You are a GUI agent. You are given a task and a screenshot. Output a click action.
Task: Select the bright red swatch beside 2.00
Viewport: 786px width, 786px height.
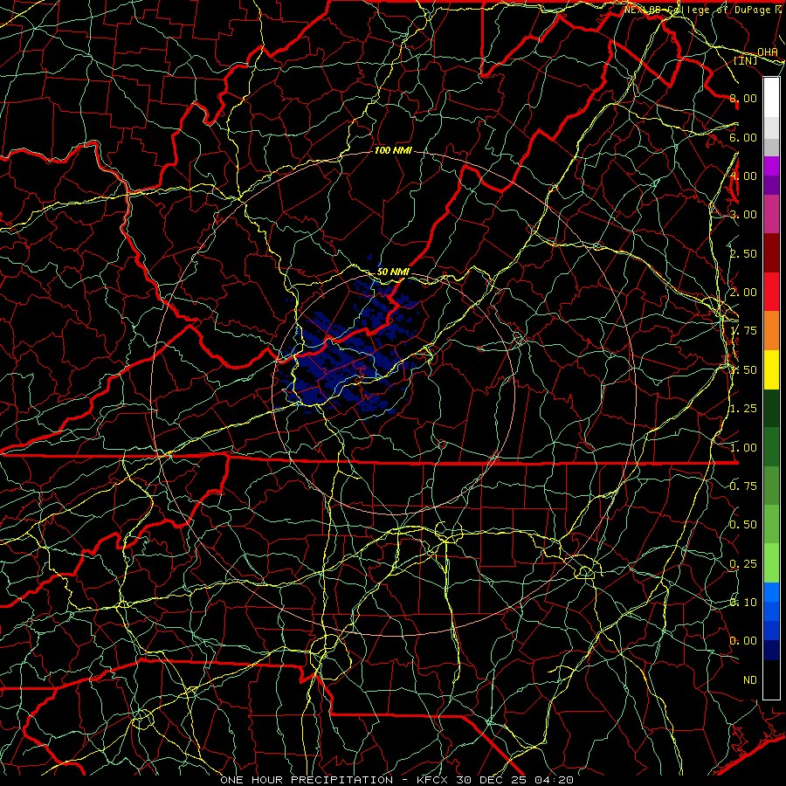pyautogui.click(x=771, y=292)
